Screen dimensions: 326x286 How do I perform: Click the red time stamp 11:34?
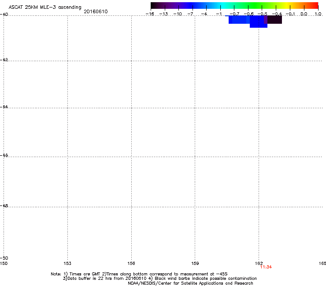click(266, 267)
